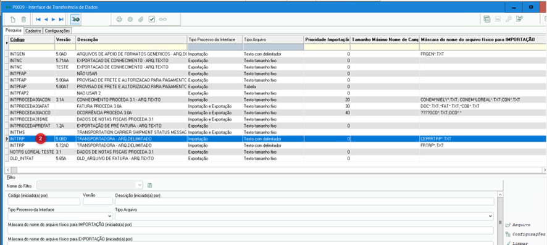Screen dimensions: 547x245
Task: Switch to the Cadastro tab
Action: point(33,31)
